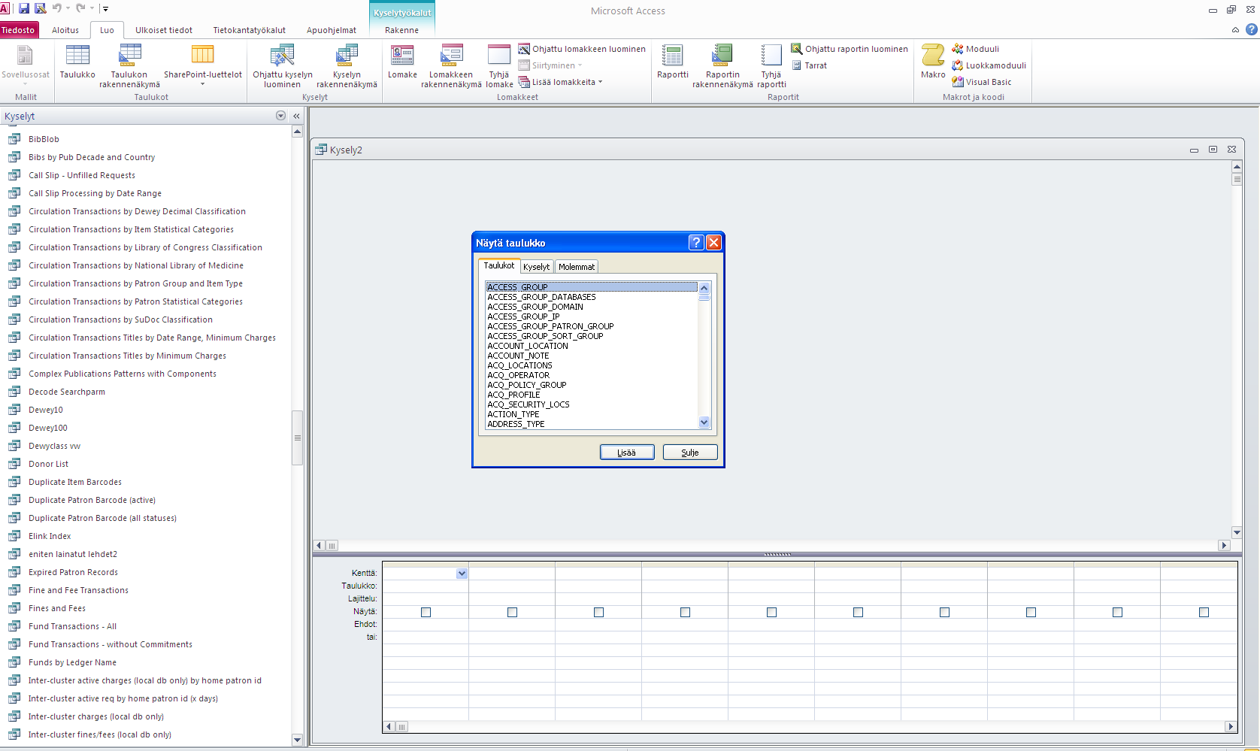Open the Expired Patron Records query

pyautogui.click(x=73, y=572)
